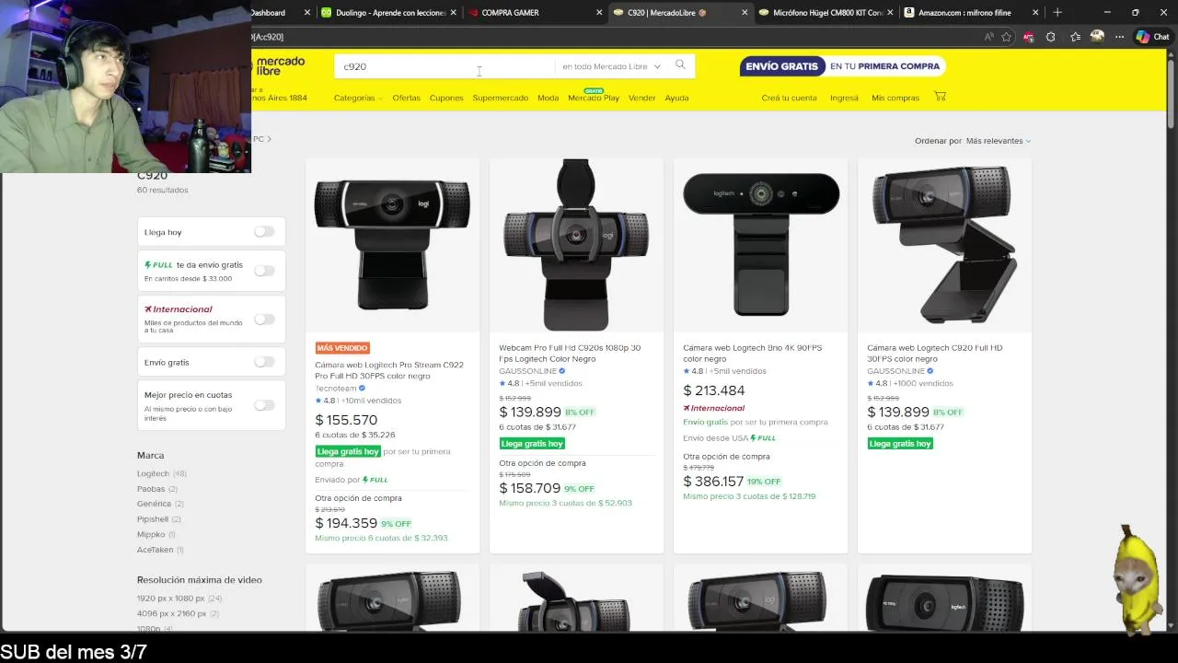Viewport: 1178px width, 663px height.
Task: Open Logitech Pro Stream C922 product title
Action: (389, 370)
